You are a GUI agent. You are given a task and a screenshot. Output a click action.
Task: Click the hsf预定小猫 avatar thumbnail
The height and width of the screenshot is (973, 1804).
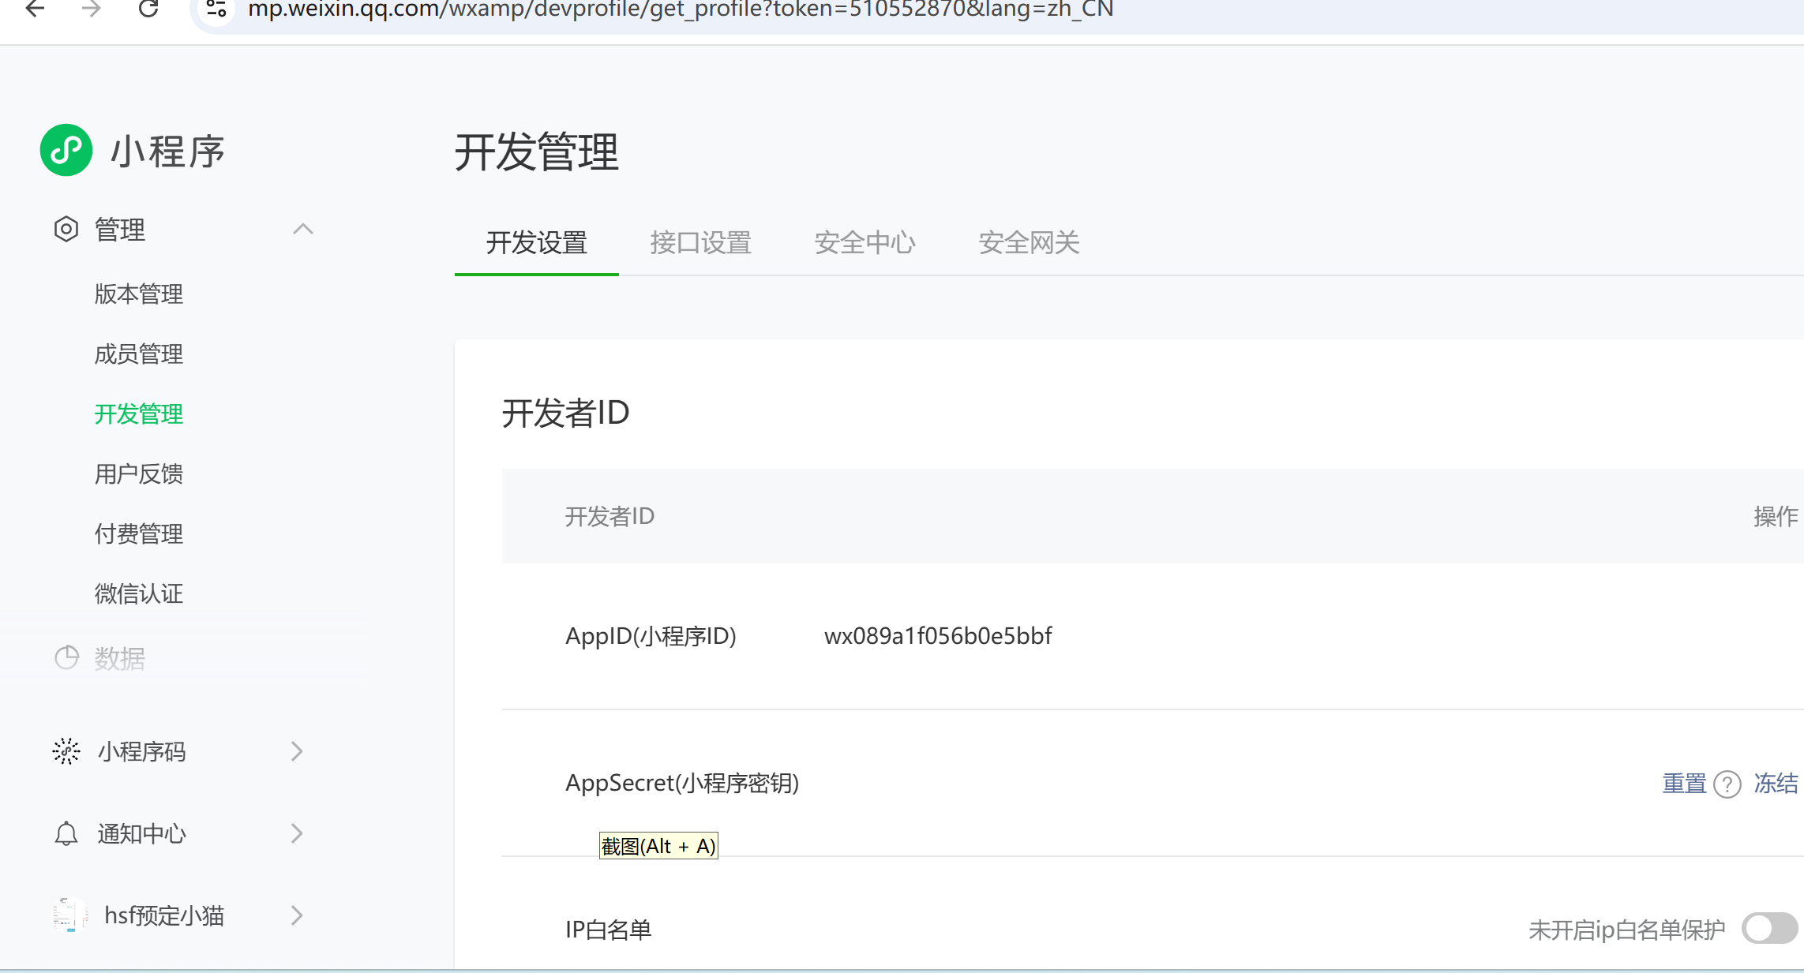point(69,915)
